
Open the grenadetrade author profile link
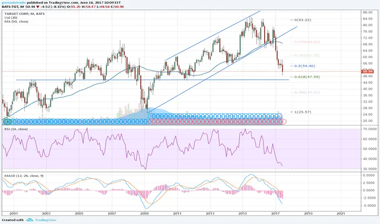[x=14, y=3]
